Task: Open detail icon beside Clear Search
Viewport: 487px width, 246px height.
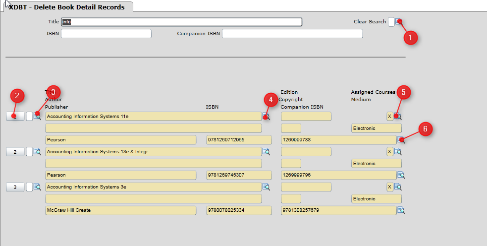Action: click(x=399, y=22)
